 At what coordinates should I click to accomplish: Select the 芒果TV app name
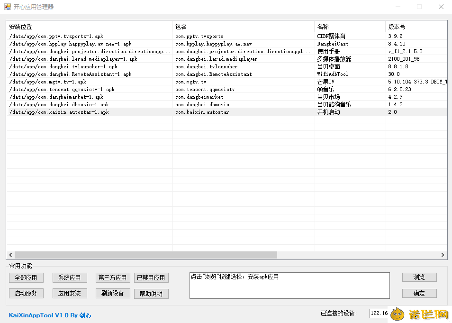[x=326, y=82]
